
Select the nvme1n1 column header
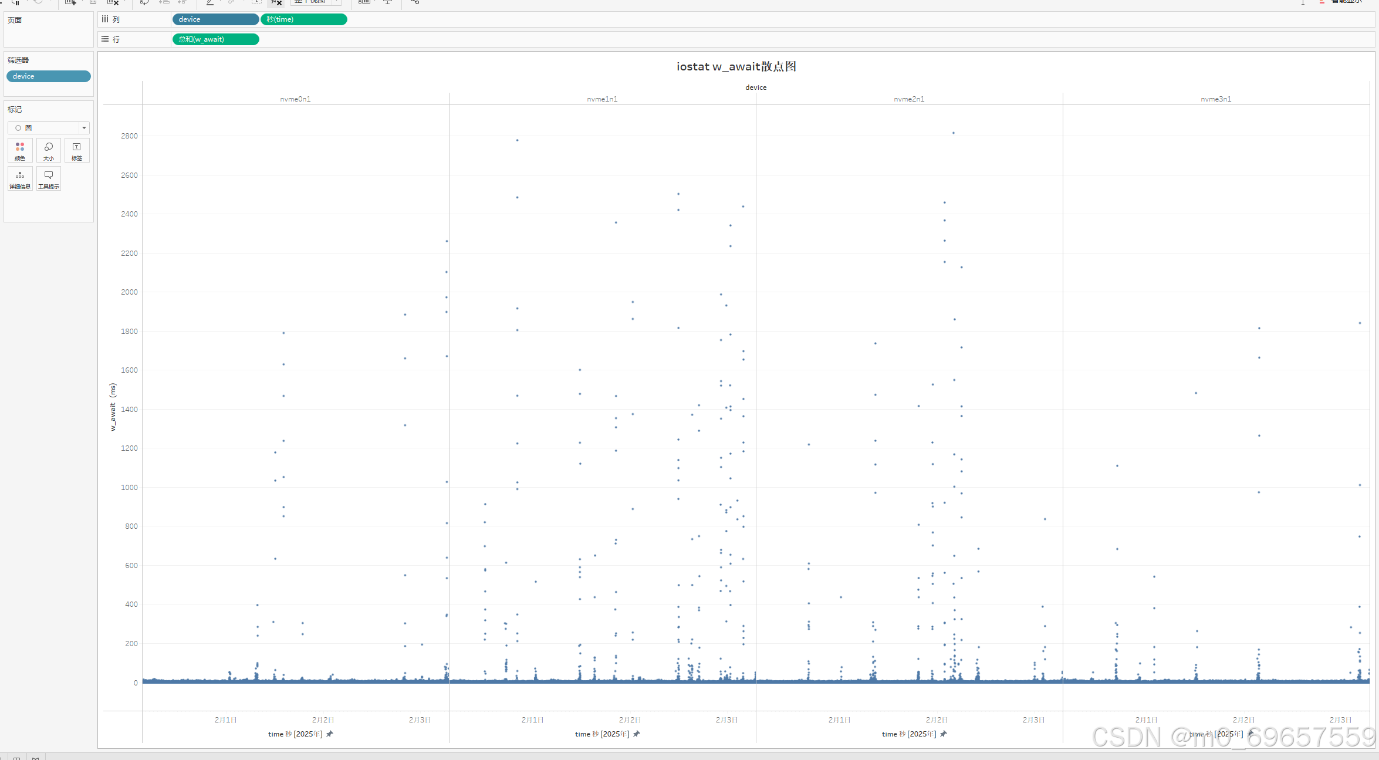pyautogui.click(x=602, y=99)
